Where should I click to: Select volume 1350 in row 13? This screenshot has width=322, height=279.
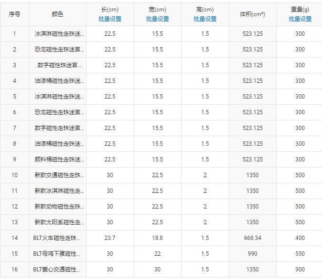point(253,222)
